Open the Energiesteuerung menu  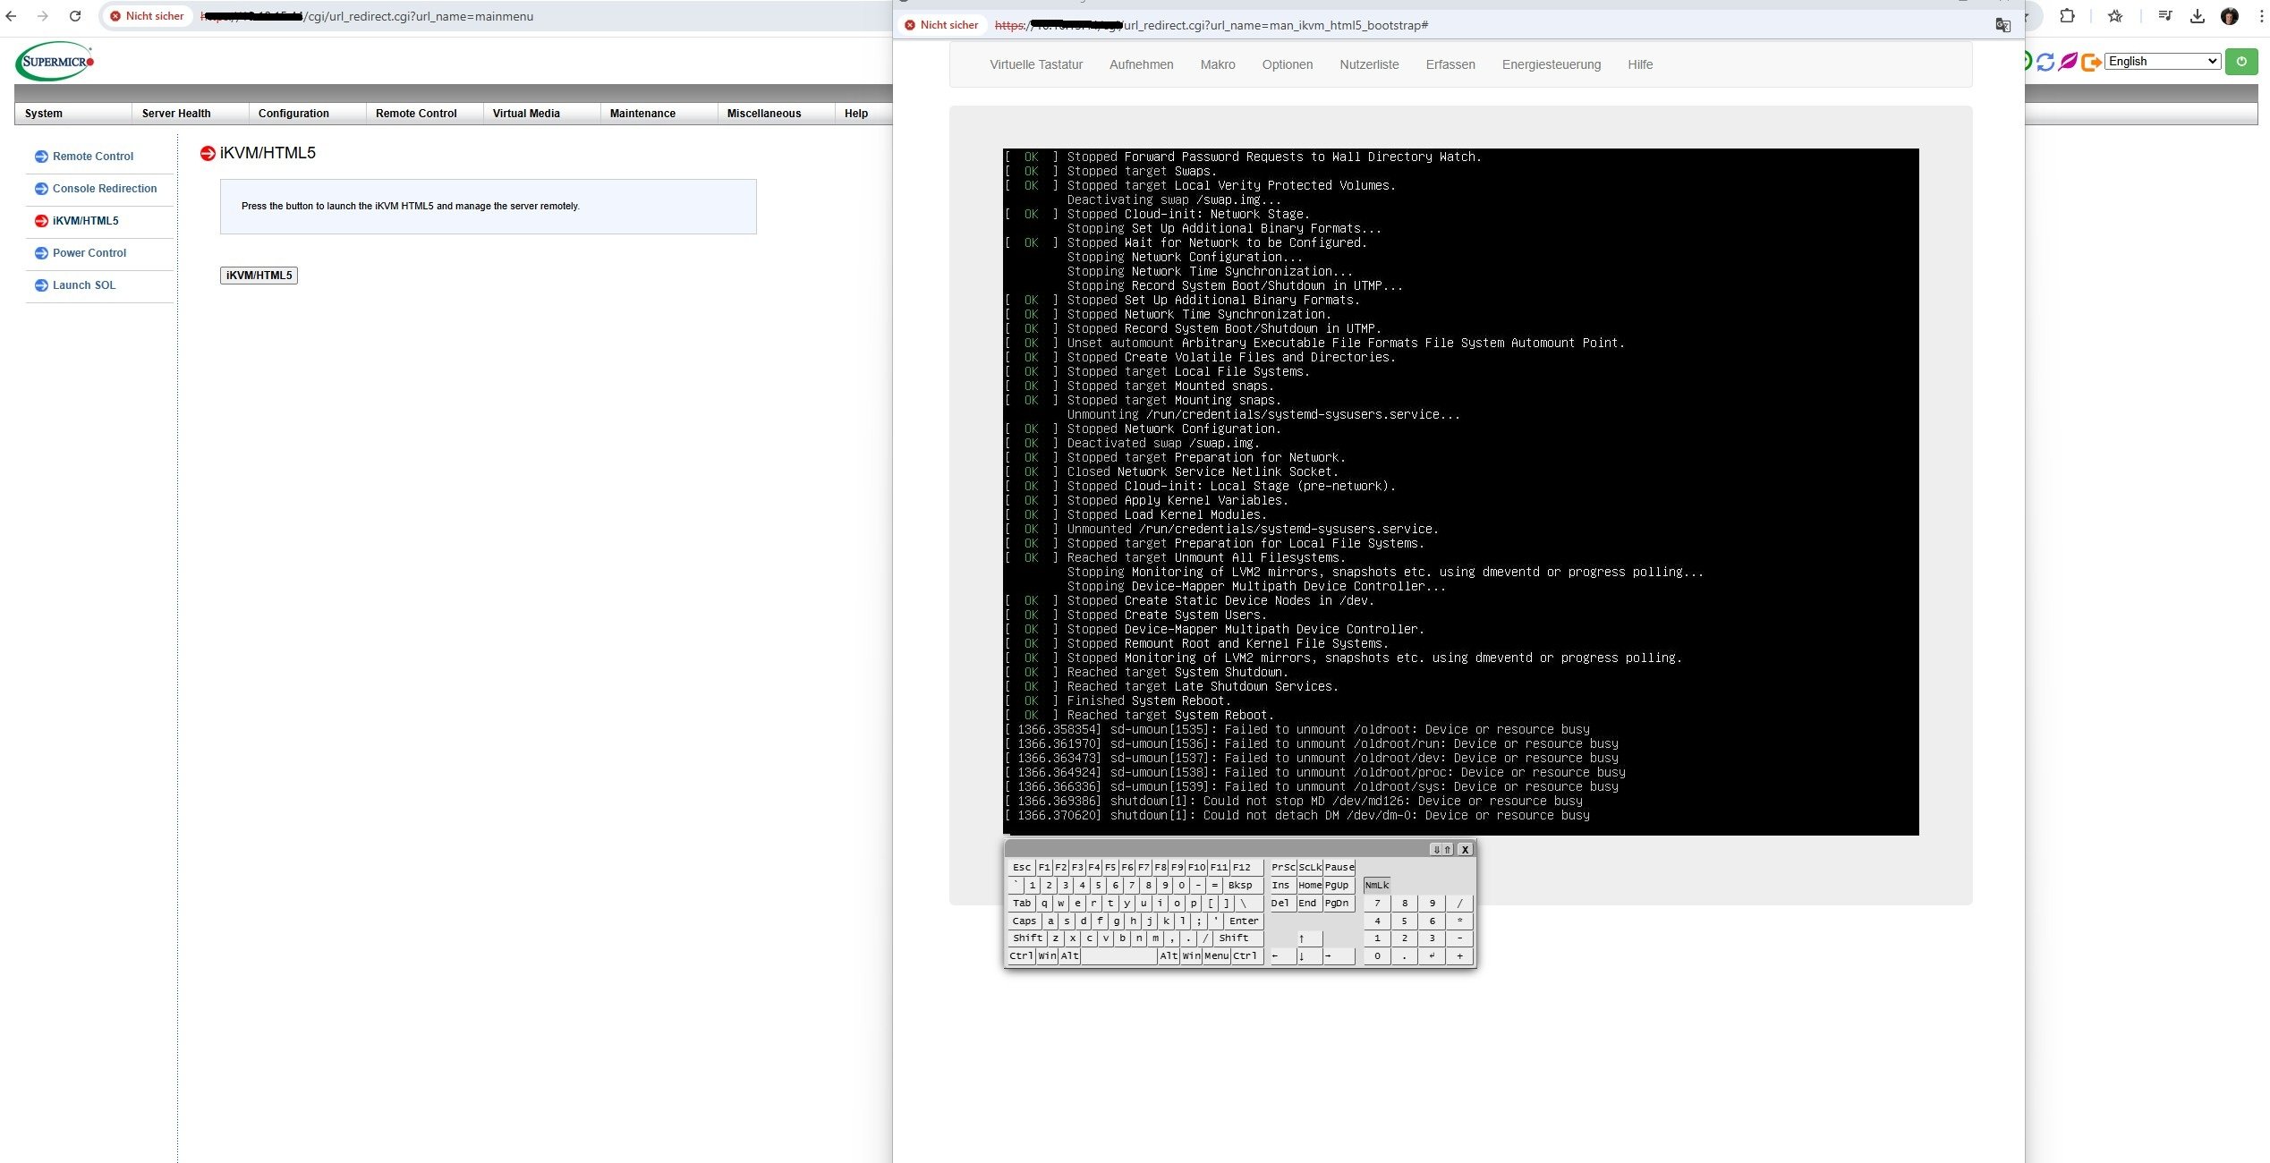(1551, 64)
